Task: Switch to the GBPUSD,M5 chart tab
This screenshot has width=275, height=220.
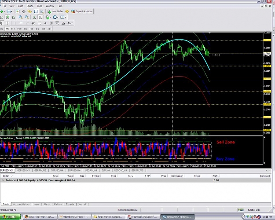Action: pyautogui.click(x=23, y=170)
